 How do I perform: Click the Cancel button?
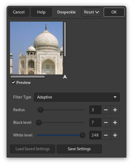pyautogui.click(x=19, y=12)
